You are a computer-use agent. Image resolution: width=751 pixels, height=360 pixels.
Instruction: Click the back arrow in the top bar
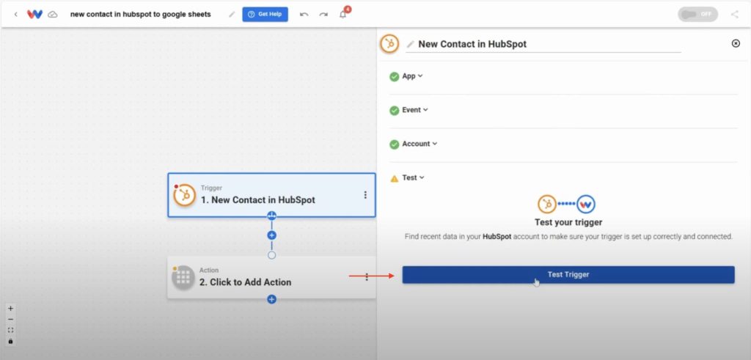15,15
